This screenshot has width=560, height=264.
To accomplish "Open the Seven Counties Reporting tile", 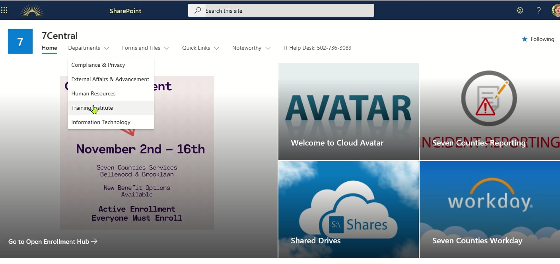I will tap(490, 112).
